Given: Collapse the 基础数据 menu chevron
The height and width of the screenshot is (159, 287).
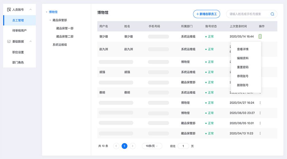Looking at the screenshot, I should [x=31, y=41].
